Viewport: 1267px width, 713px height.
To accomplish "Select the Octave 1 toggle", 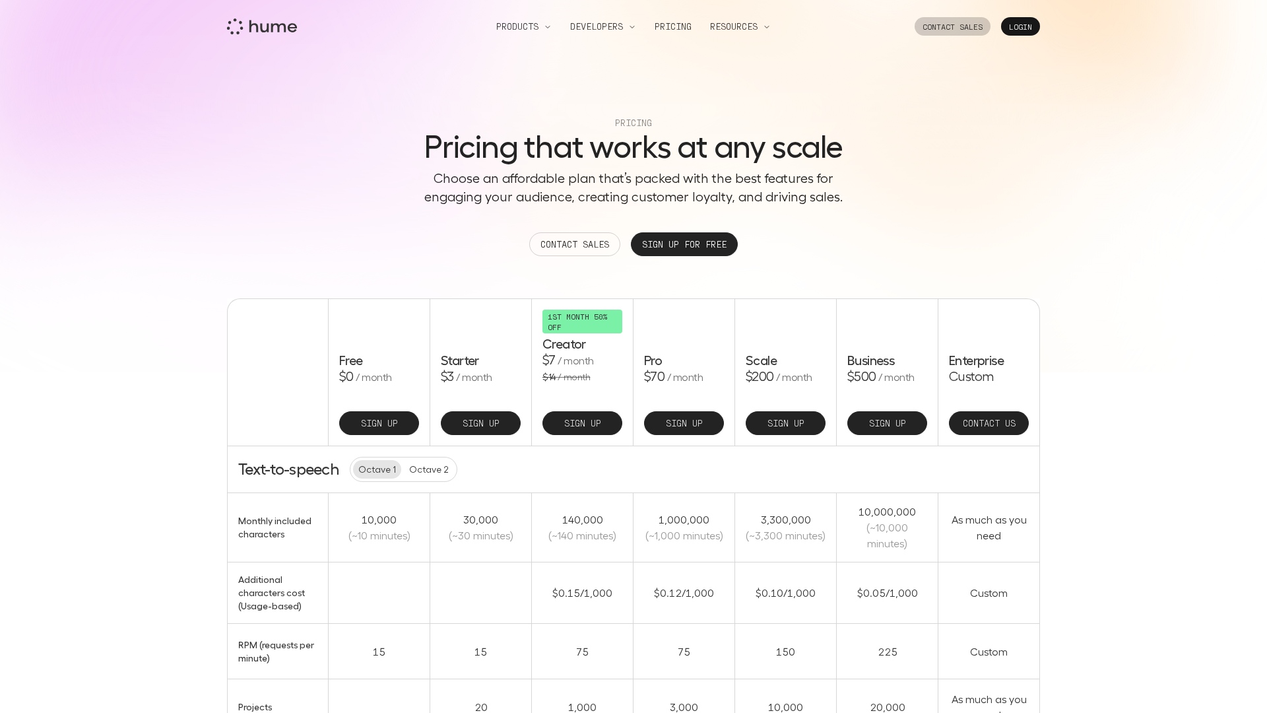I will [x=377, y=469].
